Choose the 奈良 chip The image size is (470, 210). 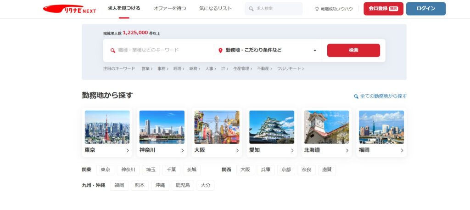point(307,170)
